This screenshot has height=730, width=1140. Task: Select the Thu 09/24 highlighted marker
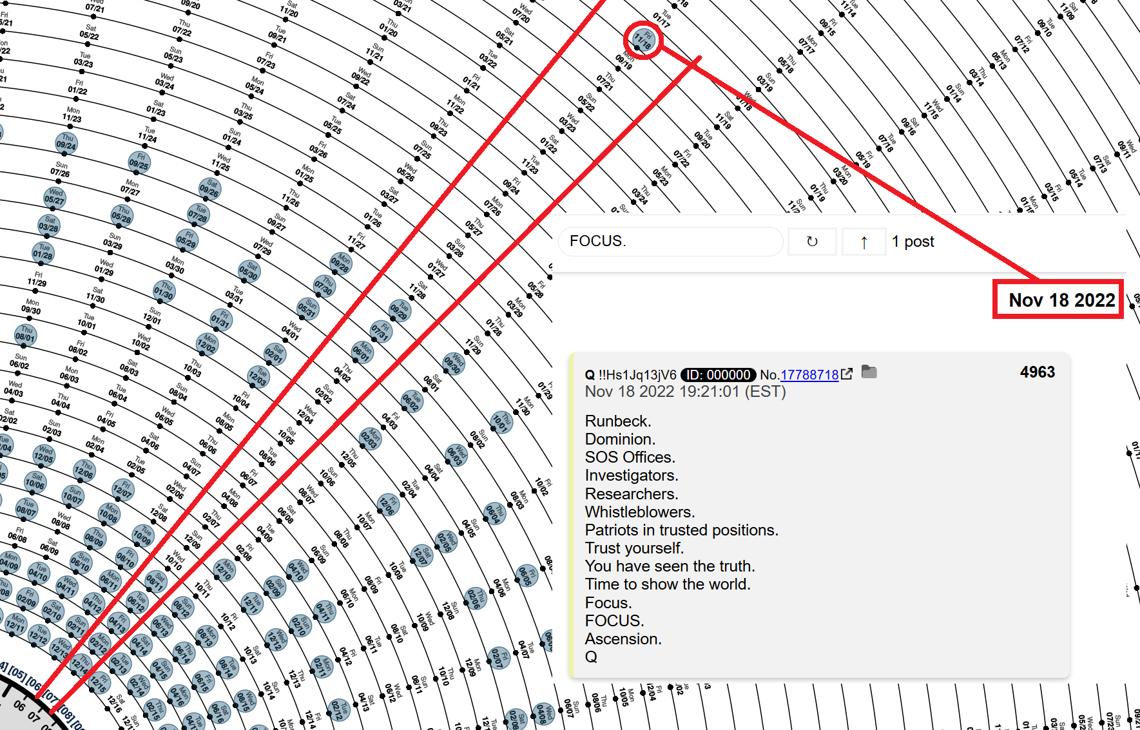(x=66, y=142)
